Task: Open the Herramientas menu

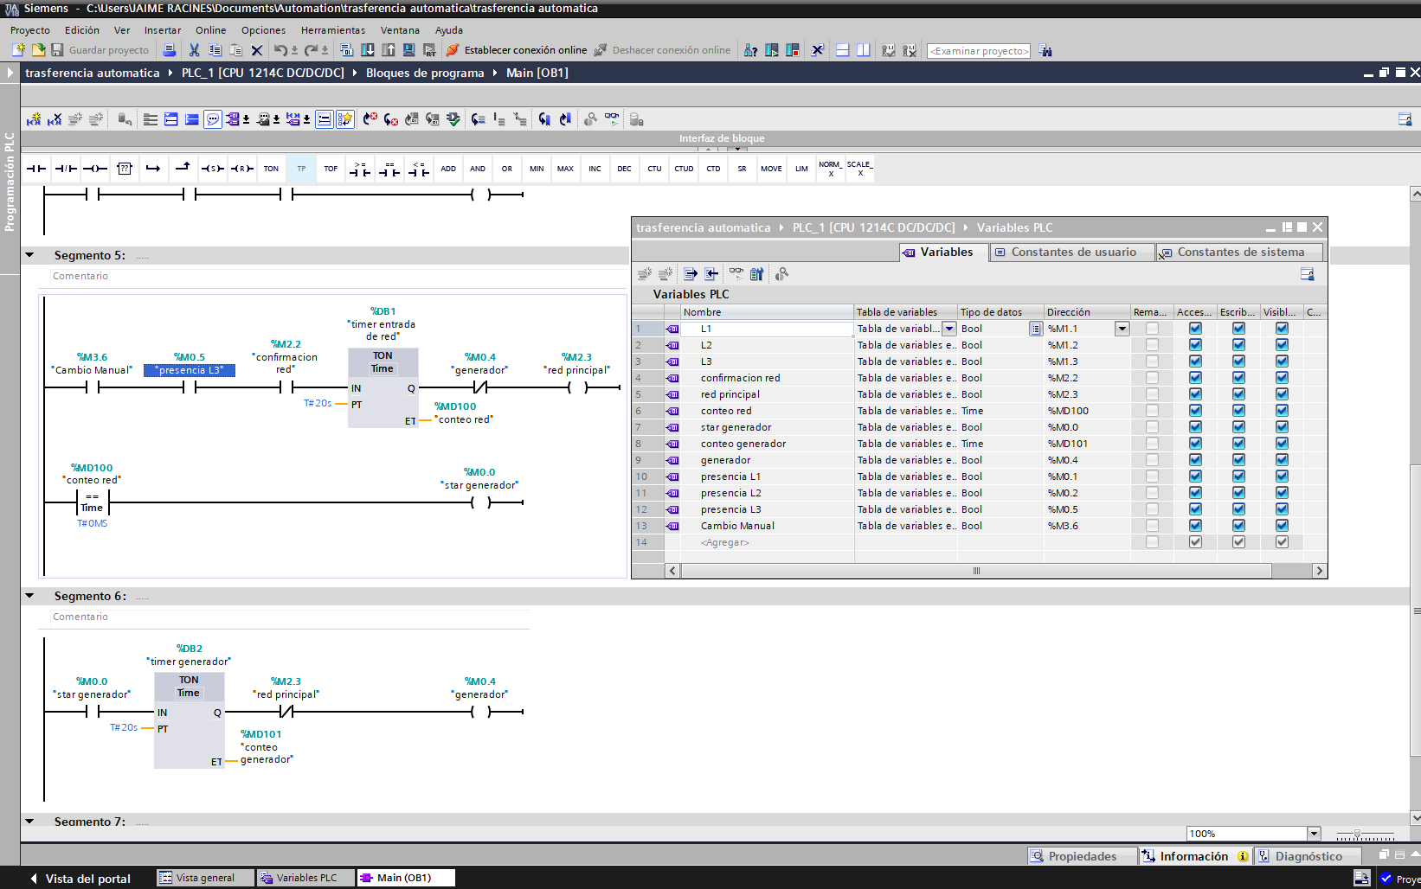Action: [333, 30]
